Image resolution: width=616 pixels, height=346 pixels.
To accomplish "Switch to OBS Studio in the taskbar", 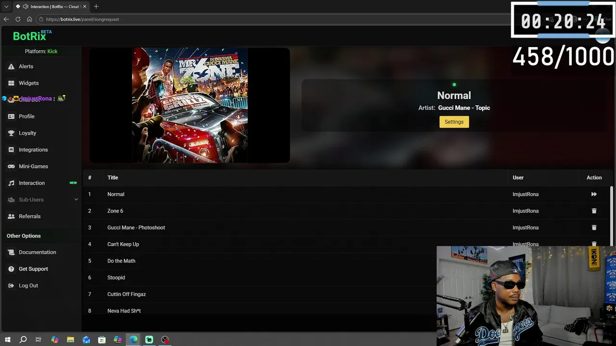I will (165, 340).
